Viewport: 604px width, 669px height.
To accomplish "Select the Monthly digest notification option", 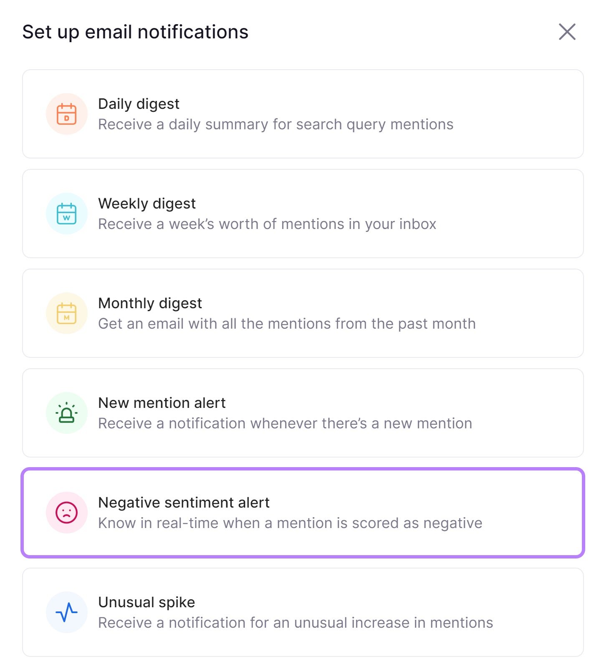I will click(x=303, y=313).
